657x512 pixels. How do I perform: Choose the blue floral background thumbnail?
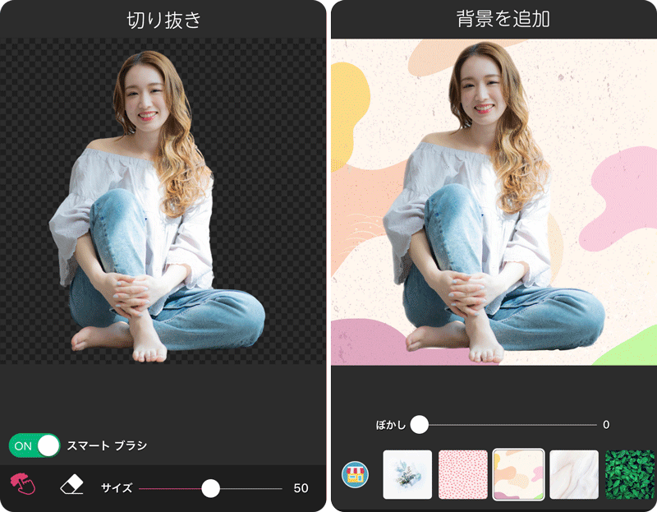point(407,475)
